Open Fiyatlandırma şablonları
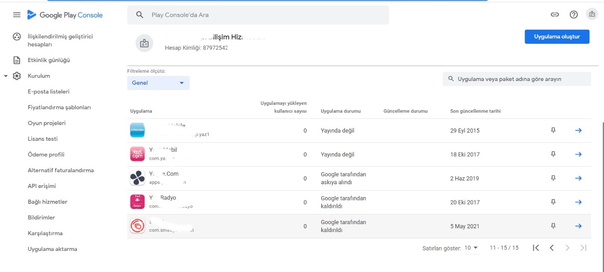This screenshot has width=604, height=272. coord(59,108)
